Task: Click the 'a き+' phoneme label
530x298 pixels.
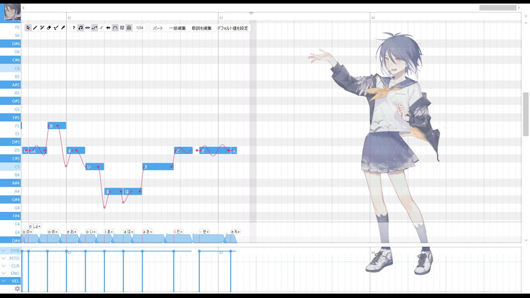Action: point(147,232)
